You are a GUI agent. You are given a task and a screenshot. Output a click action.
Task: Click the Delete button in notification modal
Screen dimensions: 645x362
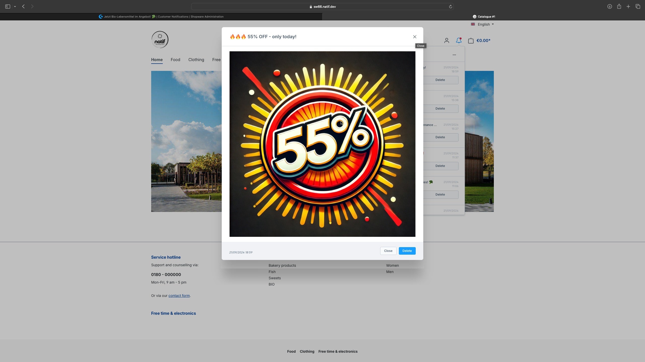point(407,251)
